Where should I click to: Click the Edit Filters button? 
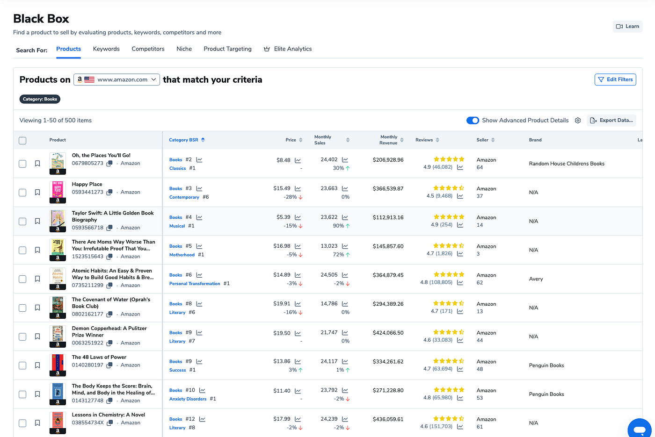click(615, 79)
